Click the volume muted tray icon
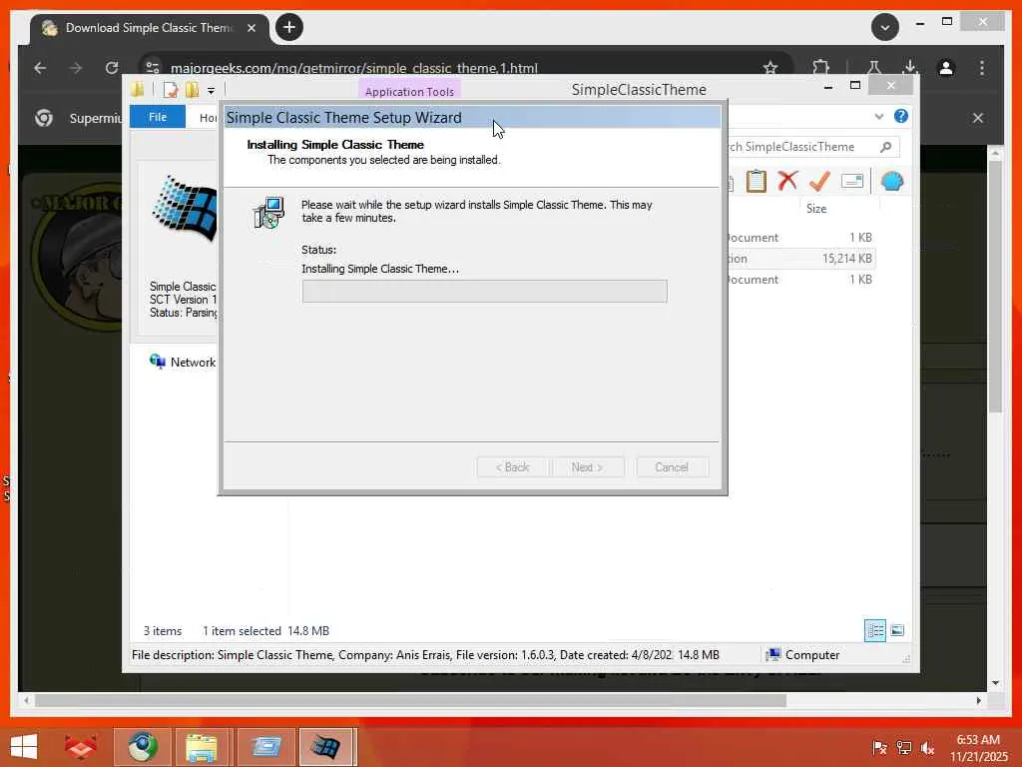The height and width of the screenshot is (767, 1022). [x=926, y=747]
